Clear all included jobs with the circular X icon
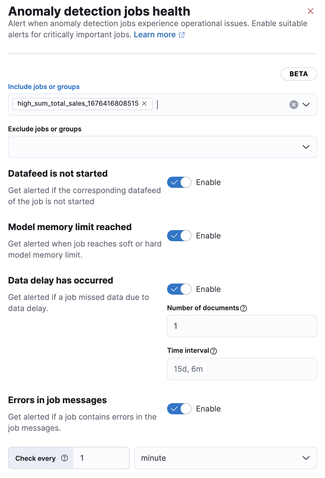The height and width of the screenshot is (478, 325). 294,105
